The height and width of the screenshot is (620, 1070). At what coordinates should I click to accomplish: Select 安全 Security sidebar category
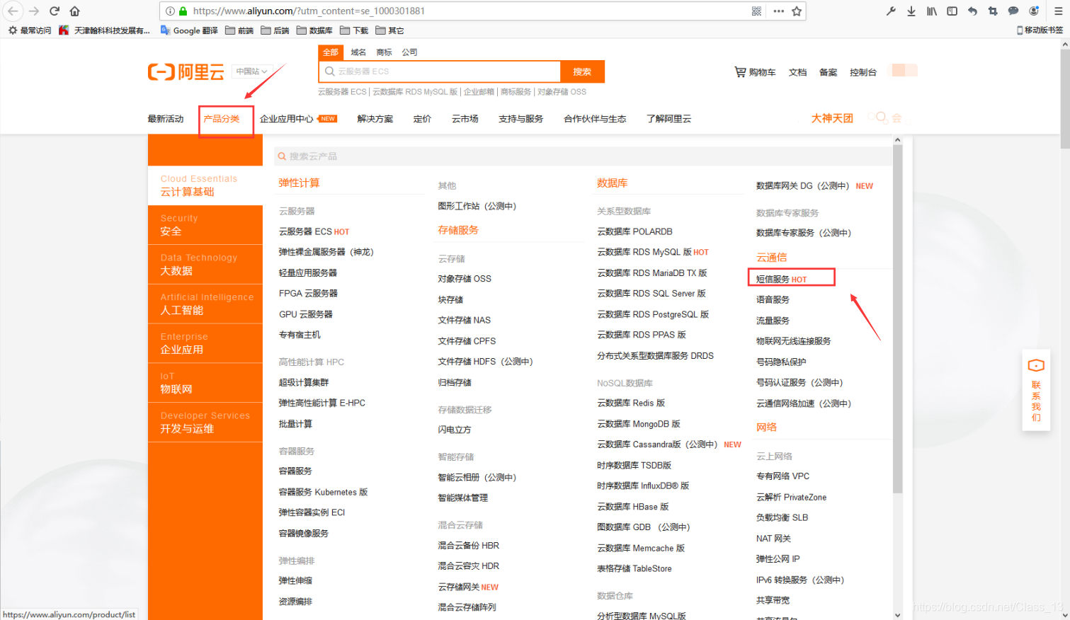coord(205,225)
